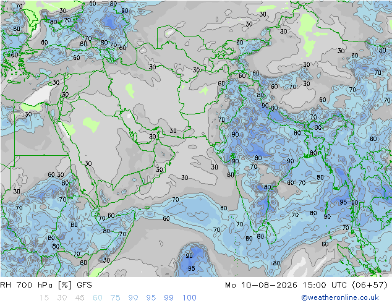Select the "(06+57)" forecast run offset
Screen dimensions: 392x303
pyautogui.click(x=370, y=285)
